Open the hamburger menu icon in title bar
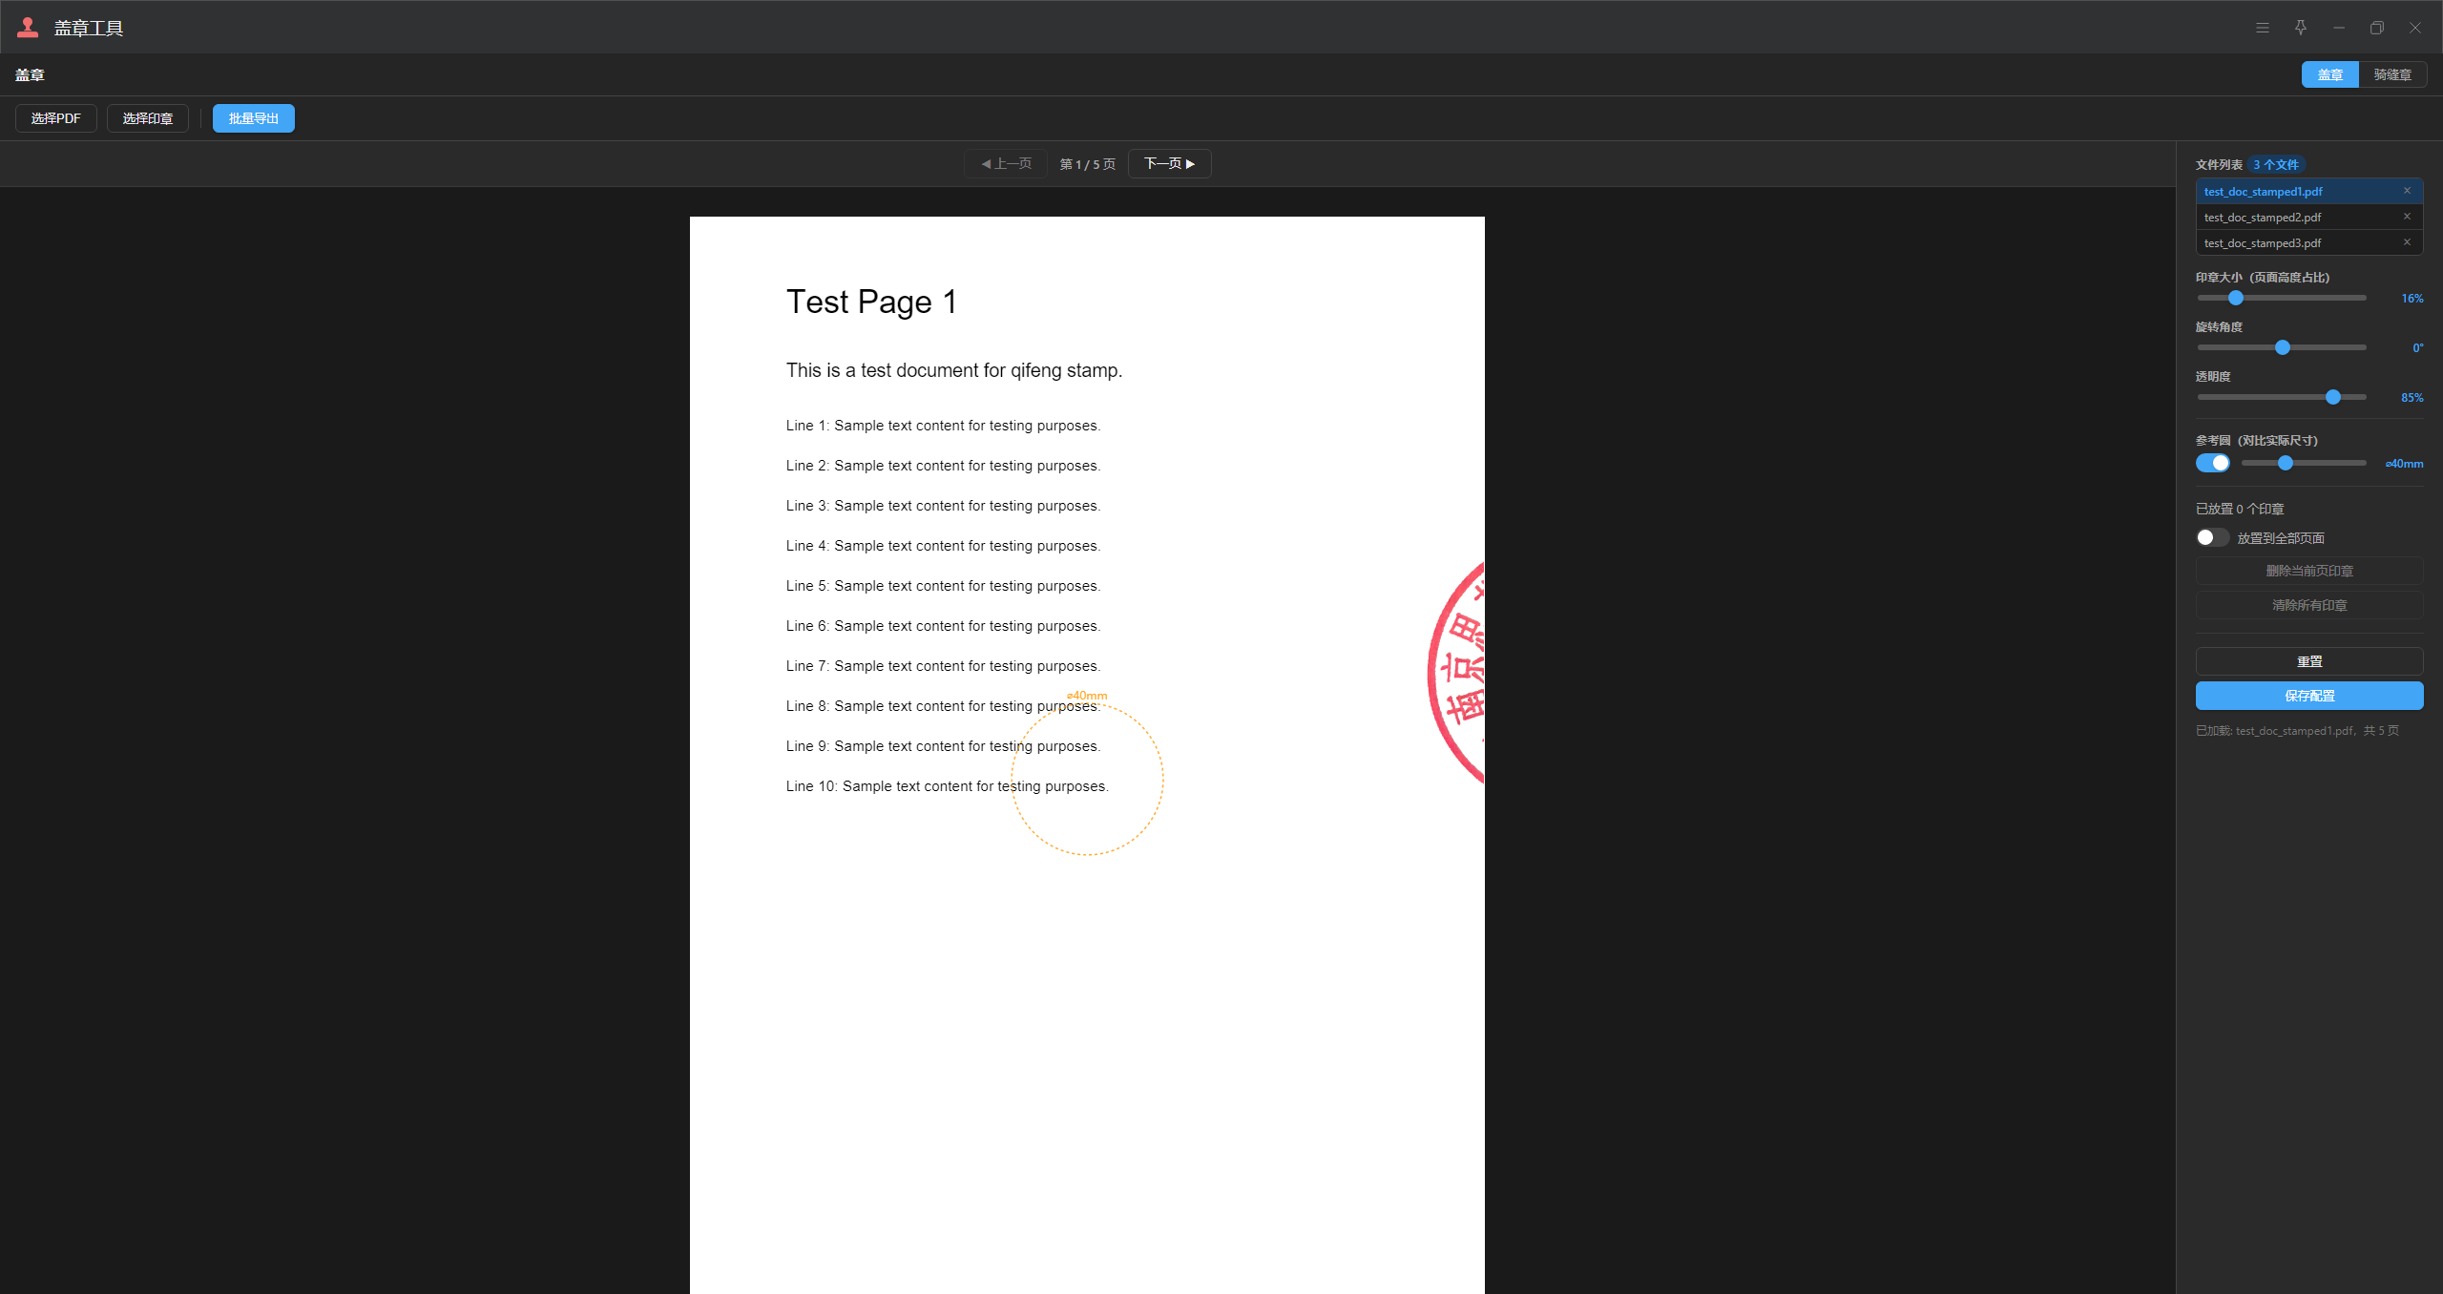The image size is (2443, 1294). tap(2263, 28)
